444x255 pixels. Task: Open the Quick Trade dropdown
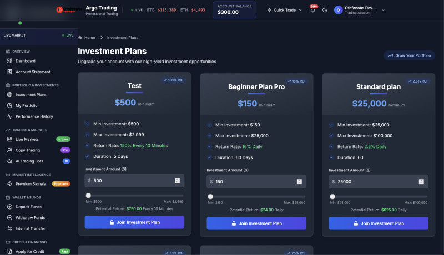pyautogui.click(x=285, y=10)
